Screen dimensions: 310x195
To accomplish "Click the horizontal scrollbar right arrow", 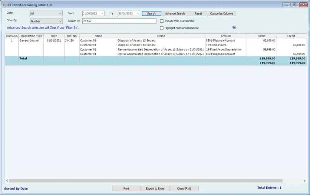I will tap(305, 181).
